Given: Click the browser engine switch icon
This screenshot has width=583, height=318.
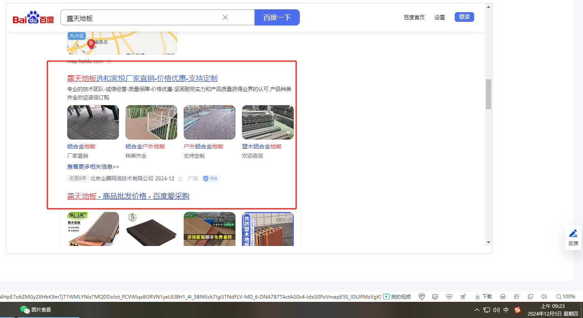Looking at the screenshot, I should pos(517,297).
